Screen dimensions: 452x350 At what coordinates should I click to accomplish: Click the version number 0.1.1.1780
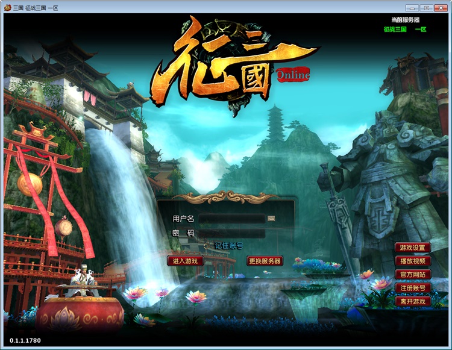click(25, 341)
